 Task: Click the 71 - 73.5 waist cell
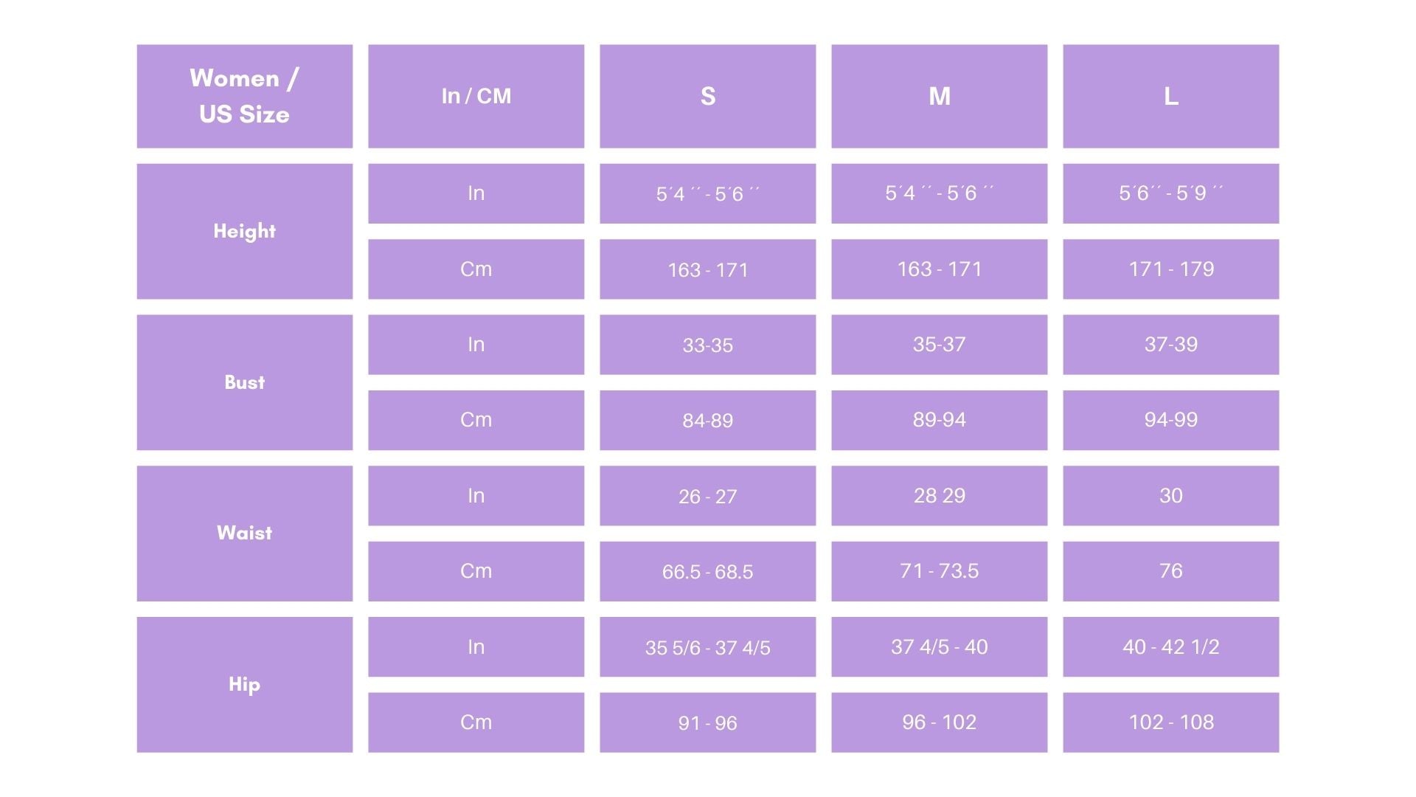click(939, 571)
